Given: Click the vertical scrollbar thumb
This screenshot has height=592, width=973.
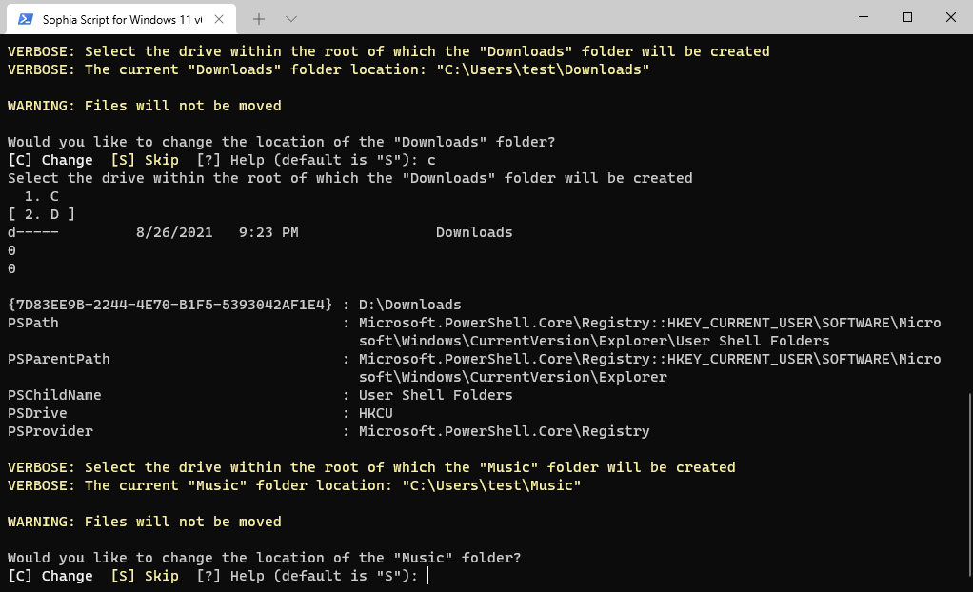Looking at the screenshot, I should click(968, 485).
